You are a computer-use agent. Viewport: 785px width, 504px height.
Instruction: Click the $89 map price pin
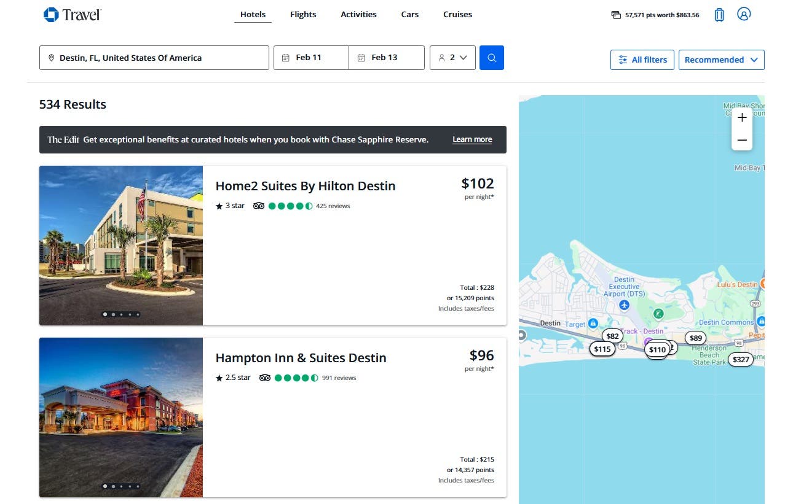(695, 338)
